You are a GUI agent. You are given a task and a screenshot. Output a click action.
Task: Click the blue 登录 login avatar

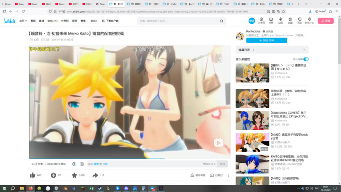[x=251, y=21]
